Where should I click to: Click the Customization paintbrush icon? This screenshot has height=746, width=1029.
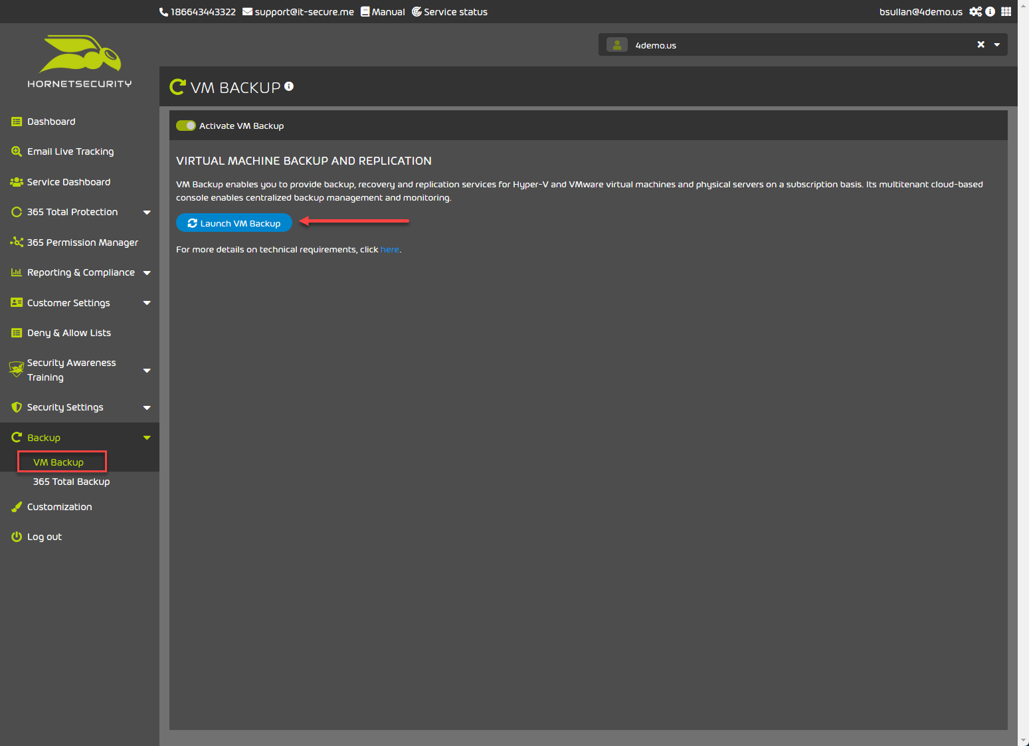point(17,507)
